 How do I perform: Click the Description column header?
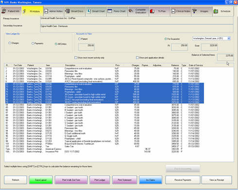click(70, 65)
